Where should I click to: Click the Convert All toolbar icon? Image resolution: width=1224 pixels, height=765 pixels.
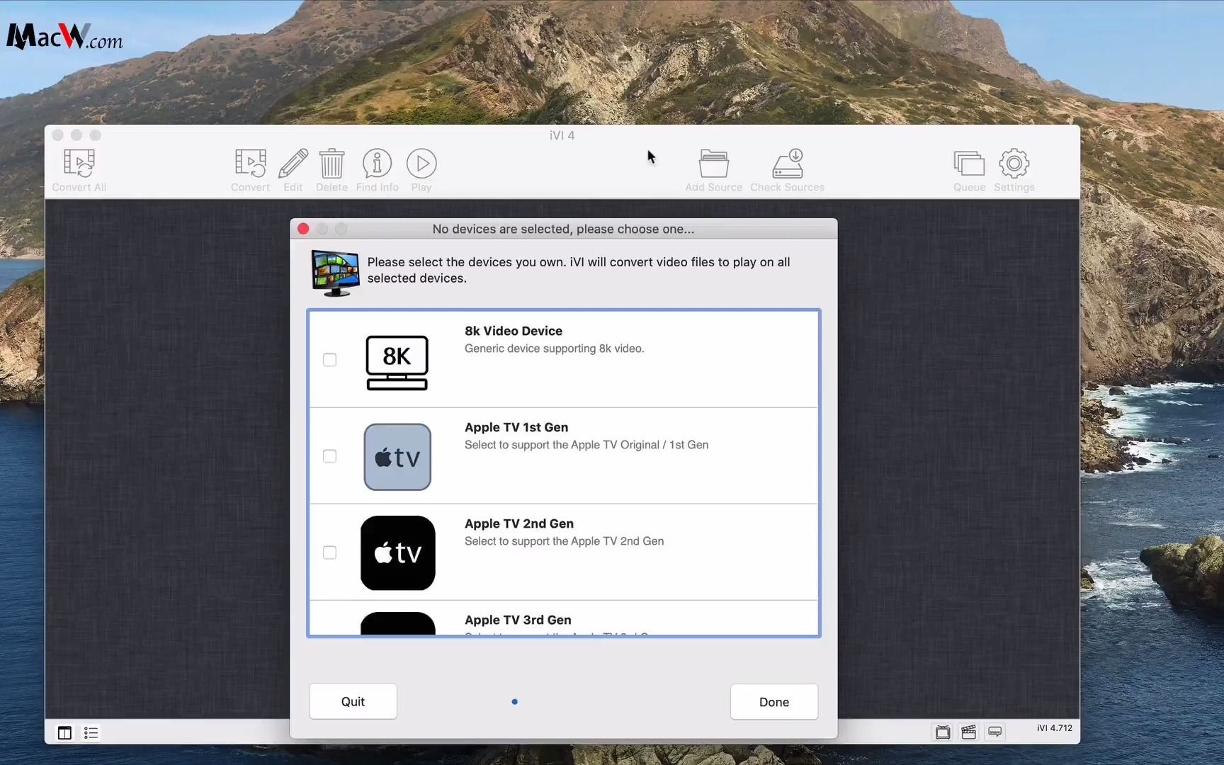[x=79, y=164]
